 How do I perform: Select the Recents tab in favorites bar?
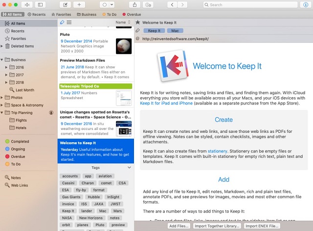click(37, 14)
